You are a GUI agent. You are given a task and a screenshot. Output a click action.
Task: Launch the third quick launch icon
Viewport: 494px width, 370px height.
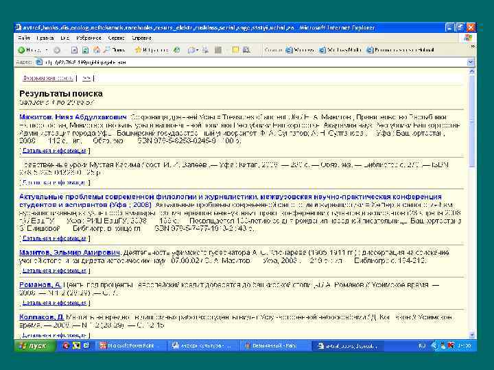86,346
